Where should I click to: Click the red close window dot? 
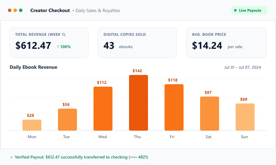click(x=10, y=10)
